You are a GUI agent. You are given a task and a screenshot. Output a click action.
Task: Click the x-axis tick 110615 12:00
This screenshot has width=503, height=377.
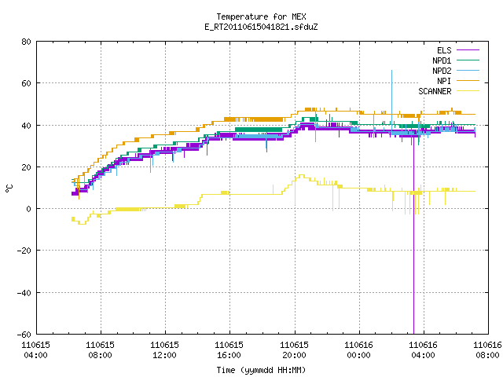point(164,350)
